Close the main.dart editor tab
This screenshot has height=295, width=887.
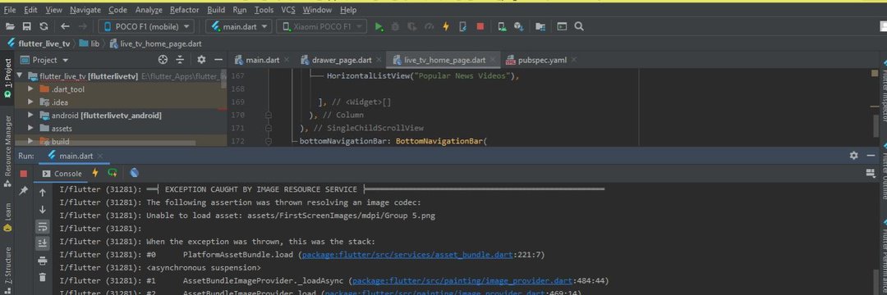[x=287, y=60]
